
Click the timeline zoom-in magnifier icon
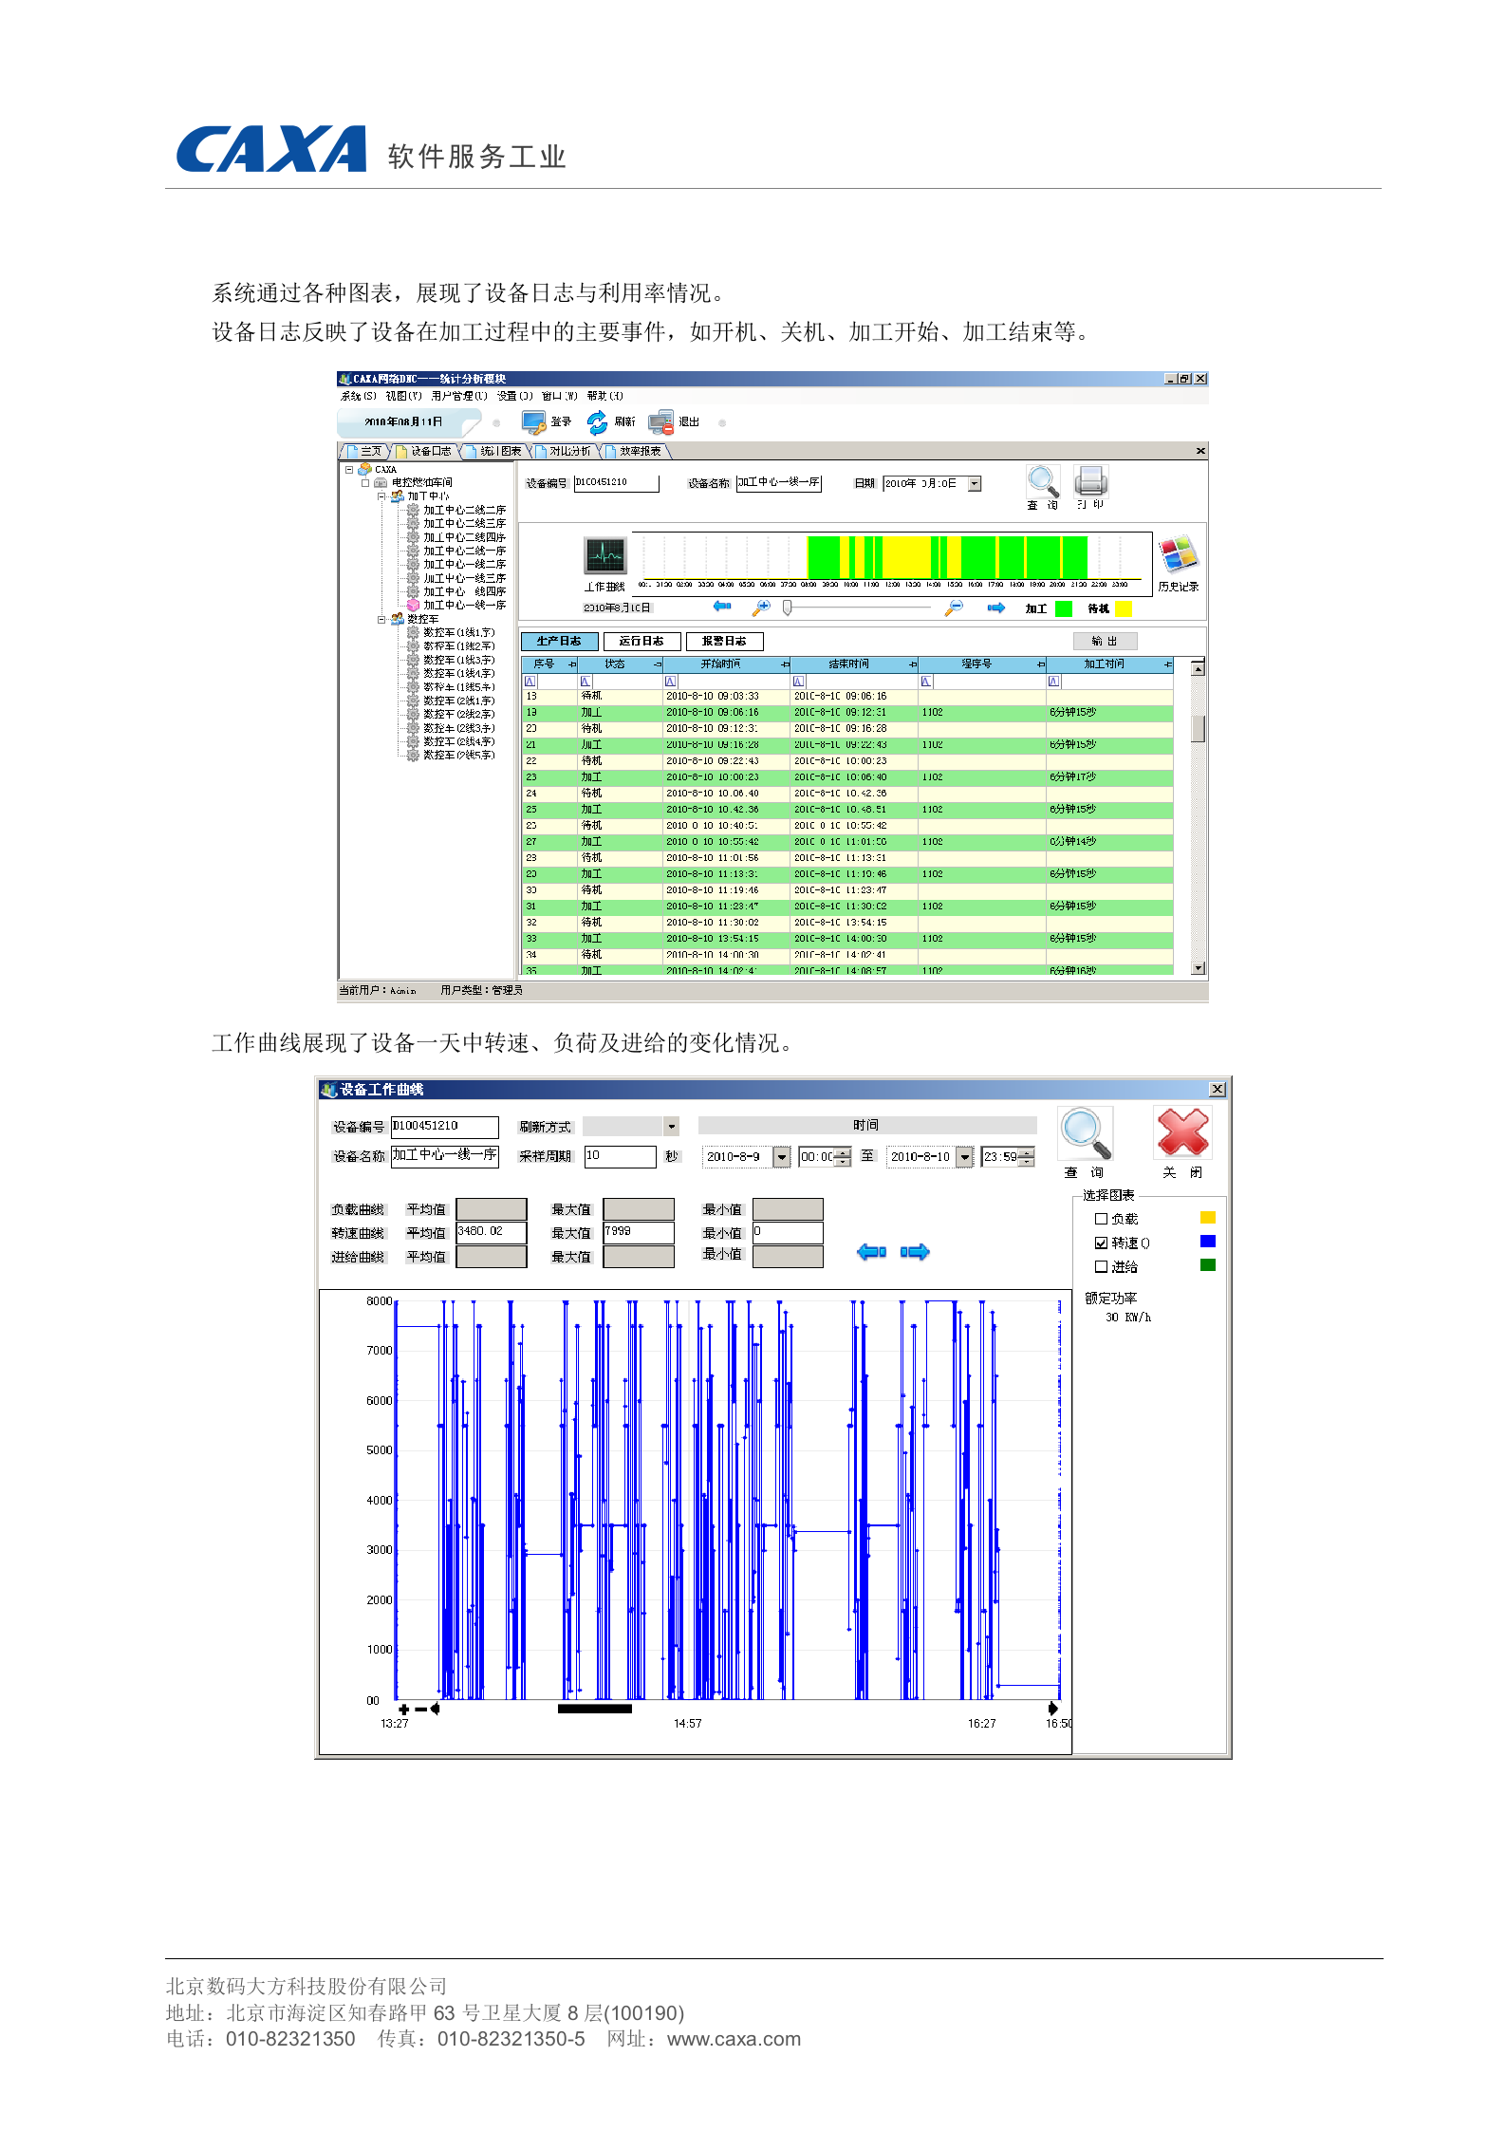[x=761, y=608]
